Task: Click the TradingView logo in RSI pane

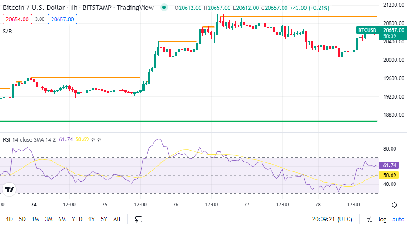Action: [9, 189]
